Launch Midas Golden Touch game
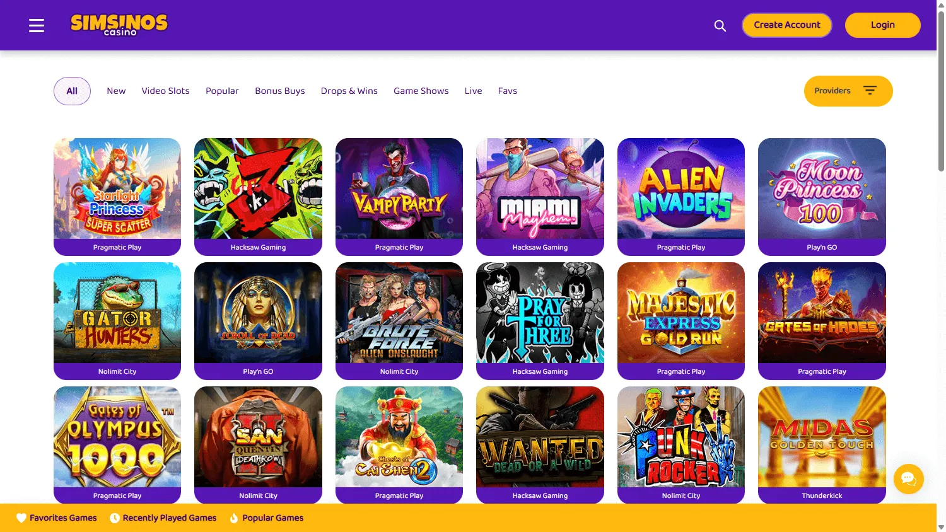946x532 pixels. coord(822,445)
